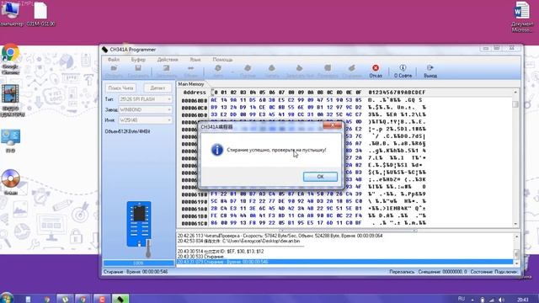Click the RU language indicator in tray
539x303 pixels.
pyautogui.click(x=462, y=299)
